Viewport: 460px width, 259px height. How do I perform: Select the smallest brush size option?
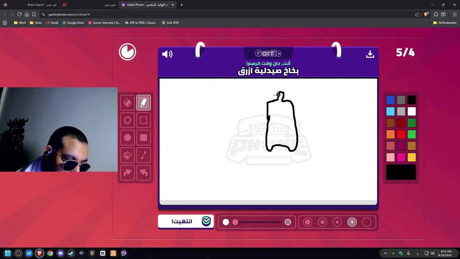[367, 222]
